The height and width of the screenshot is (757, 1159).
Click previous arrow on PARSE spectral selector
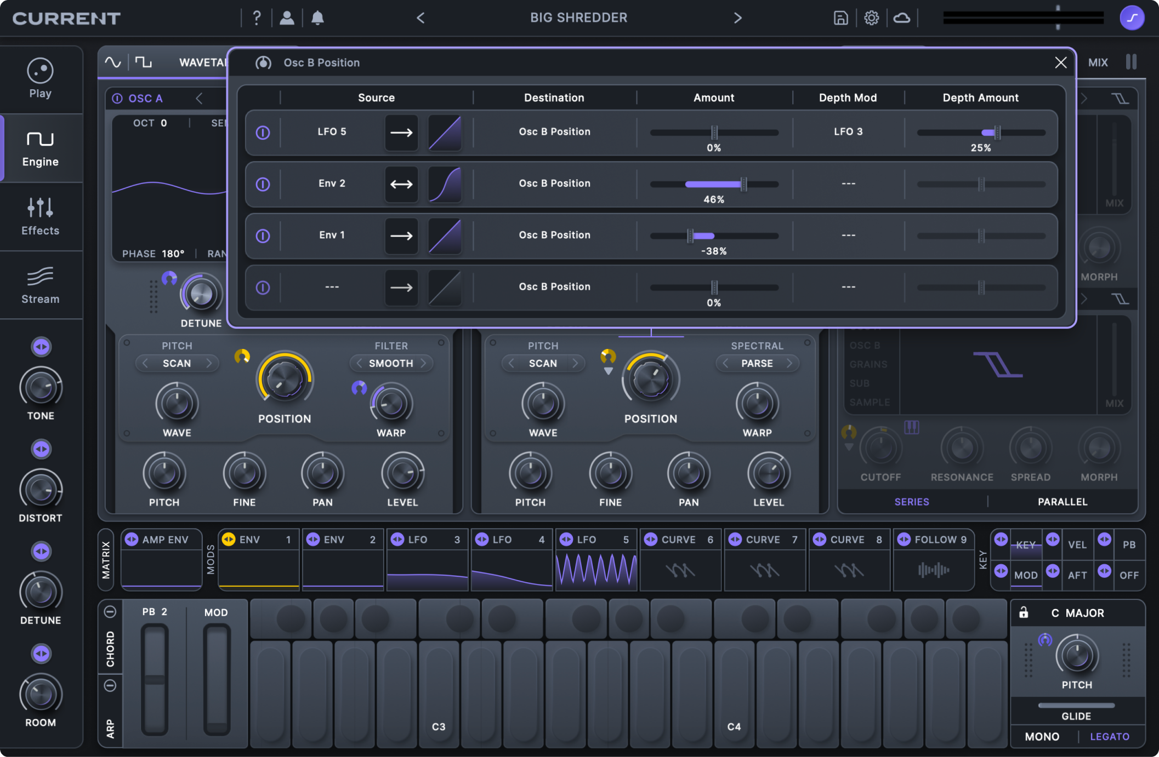[x=725, y=363]
